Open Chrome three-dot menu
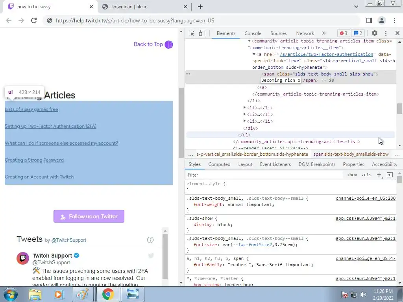 coord(394,20)
